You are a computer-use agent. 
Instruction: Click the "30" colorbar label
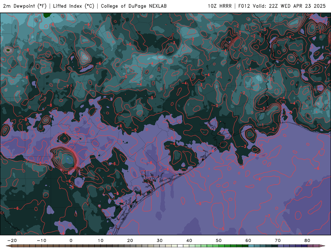tap(160, 241)
